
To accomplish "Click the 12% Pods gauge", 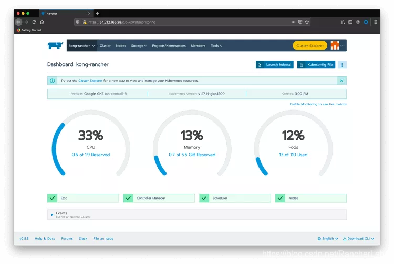I will click(294, 144).
